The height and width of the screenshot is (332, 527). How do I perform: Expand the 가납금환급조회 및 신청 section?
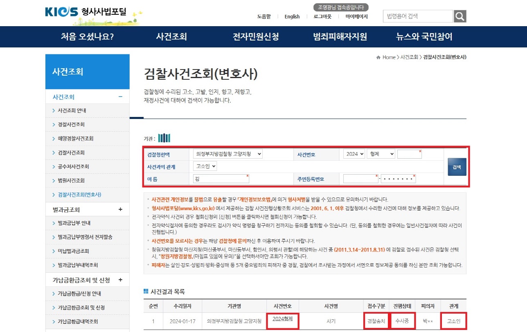click(121, 280)
